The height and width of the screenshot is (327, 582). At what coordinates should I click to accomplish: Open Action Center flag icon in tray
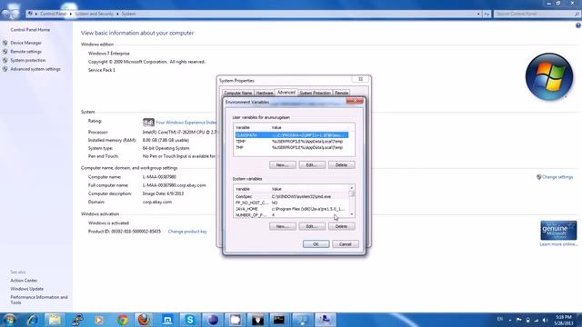click(519, 320)
